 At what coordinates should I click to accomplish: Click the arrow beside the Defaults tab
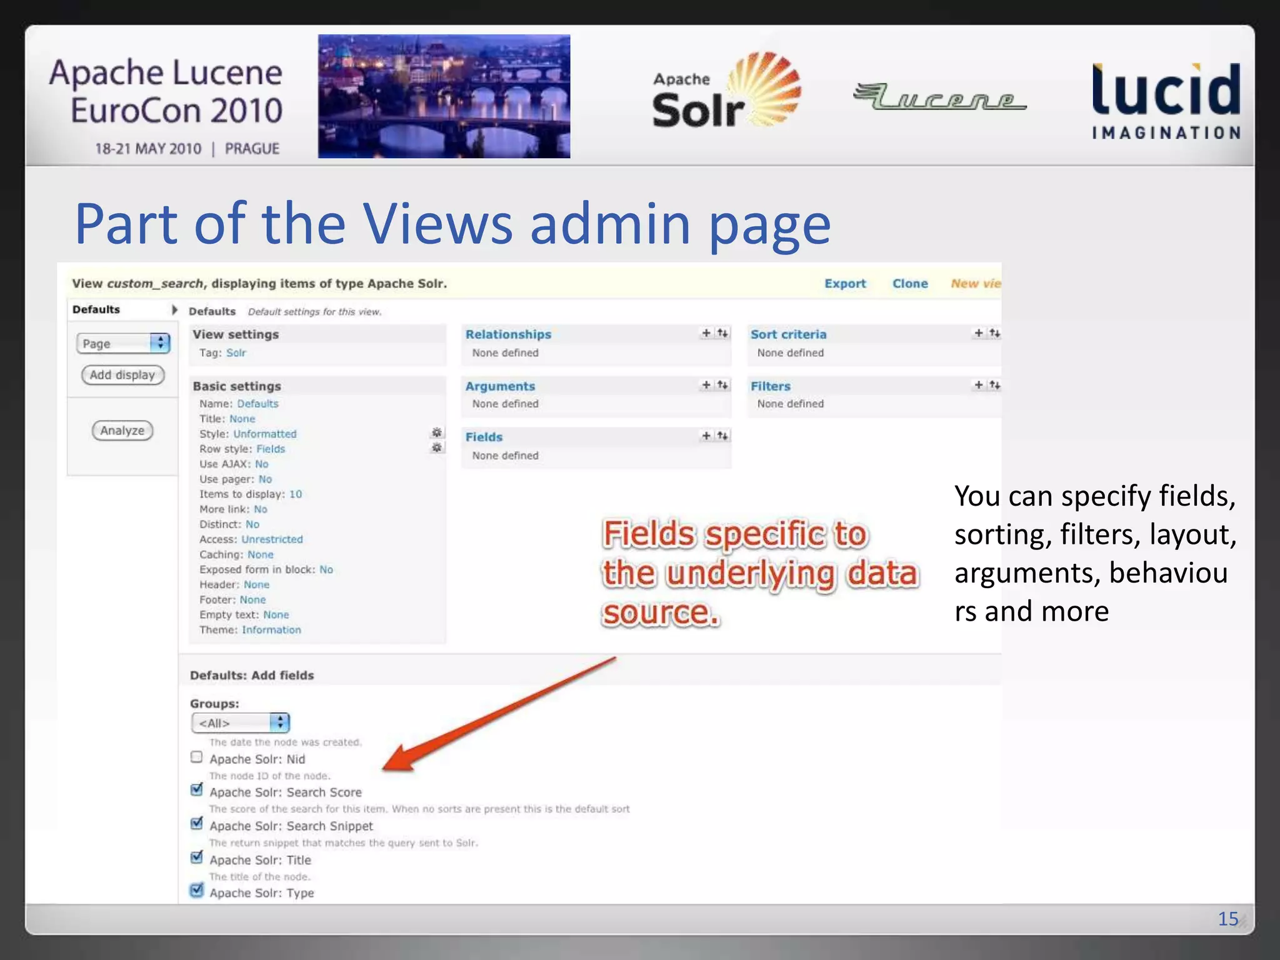(174, 310)
